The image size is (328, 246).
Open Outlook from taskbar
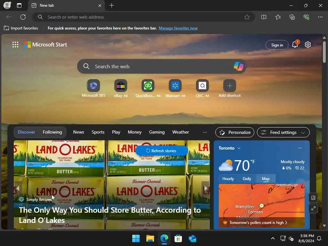point(192,238)
